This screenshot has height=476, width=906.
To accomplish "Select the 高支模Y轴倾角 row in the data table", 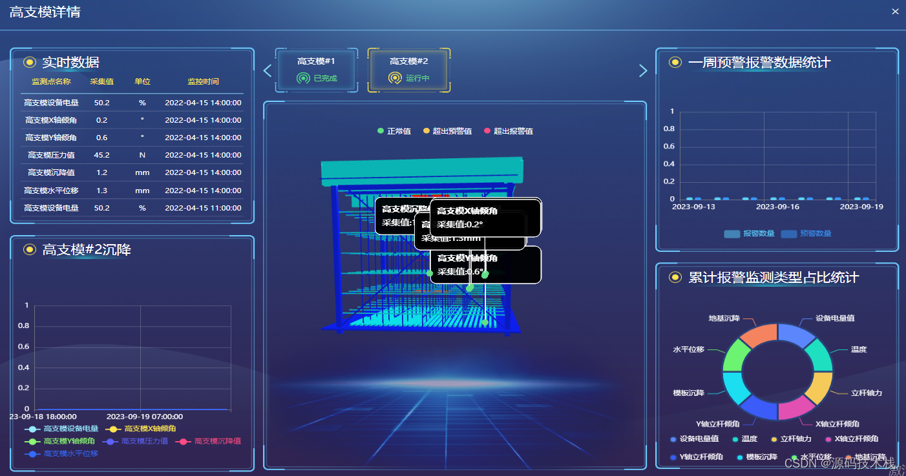I will [132, 138].
